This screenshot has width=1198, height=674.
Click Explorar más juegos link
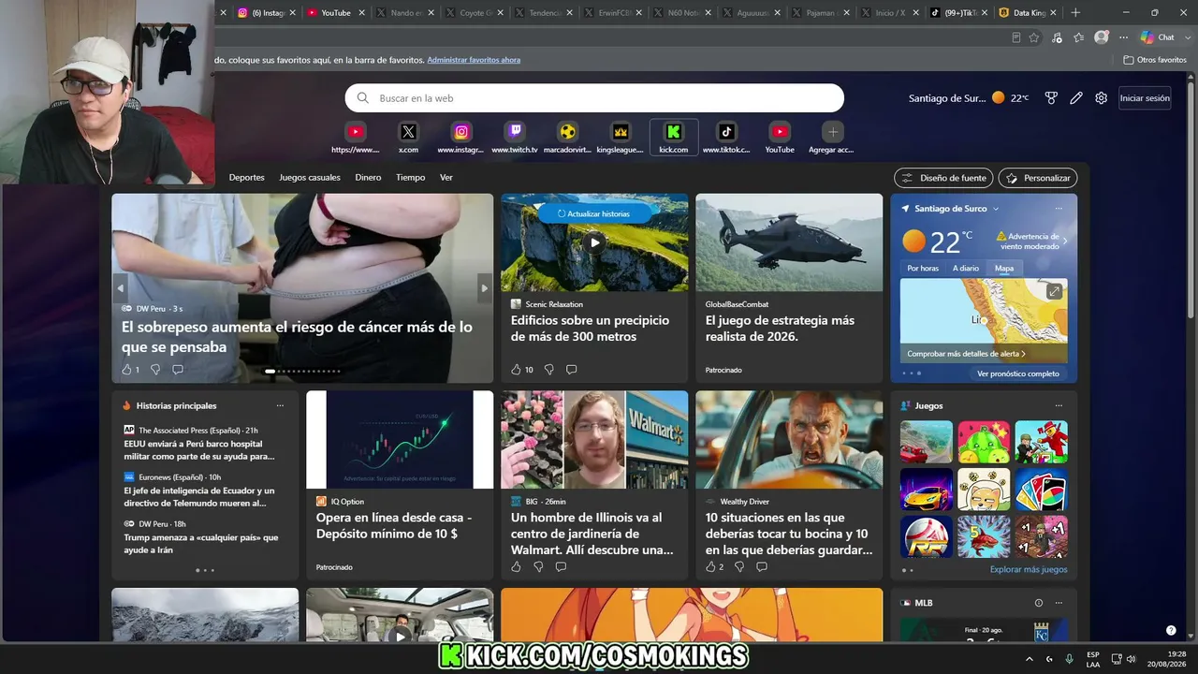point(1029,569)
